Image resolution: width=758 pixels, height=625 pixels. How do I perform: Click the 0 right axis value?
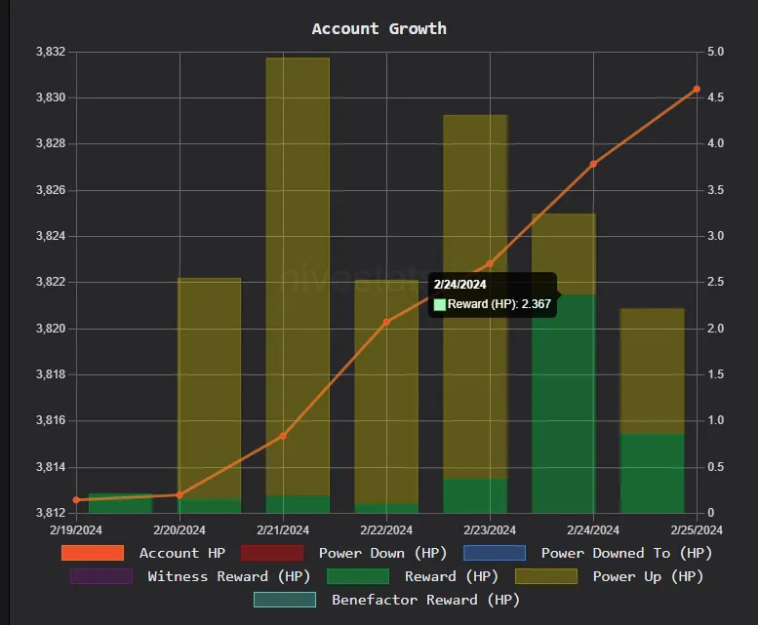[710, 513]
